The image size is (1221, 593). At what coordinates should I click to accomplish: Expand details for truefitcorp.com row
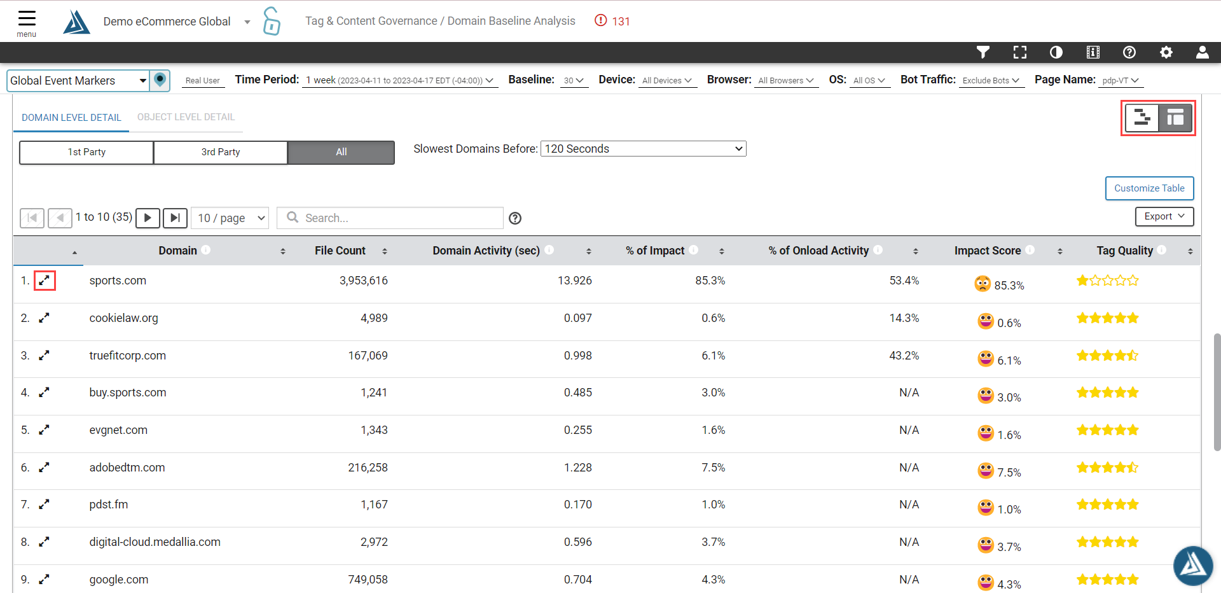[x=44, y=356]
